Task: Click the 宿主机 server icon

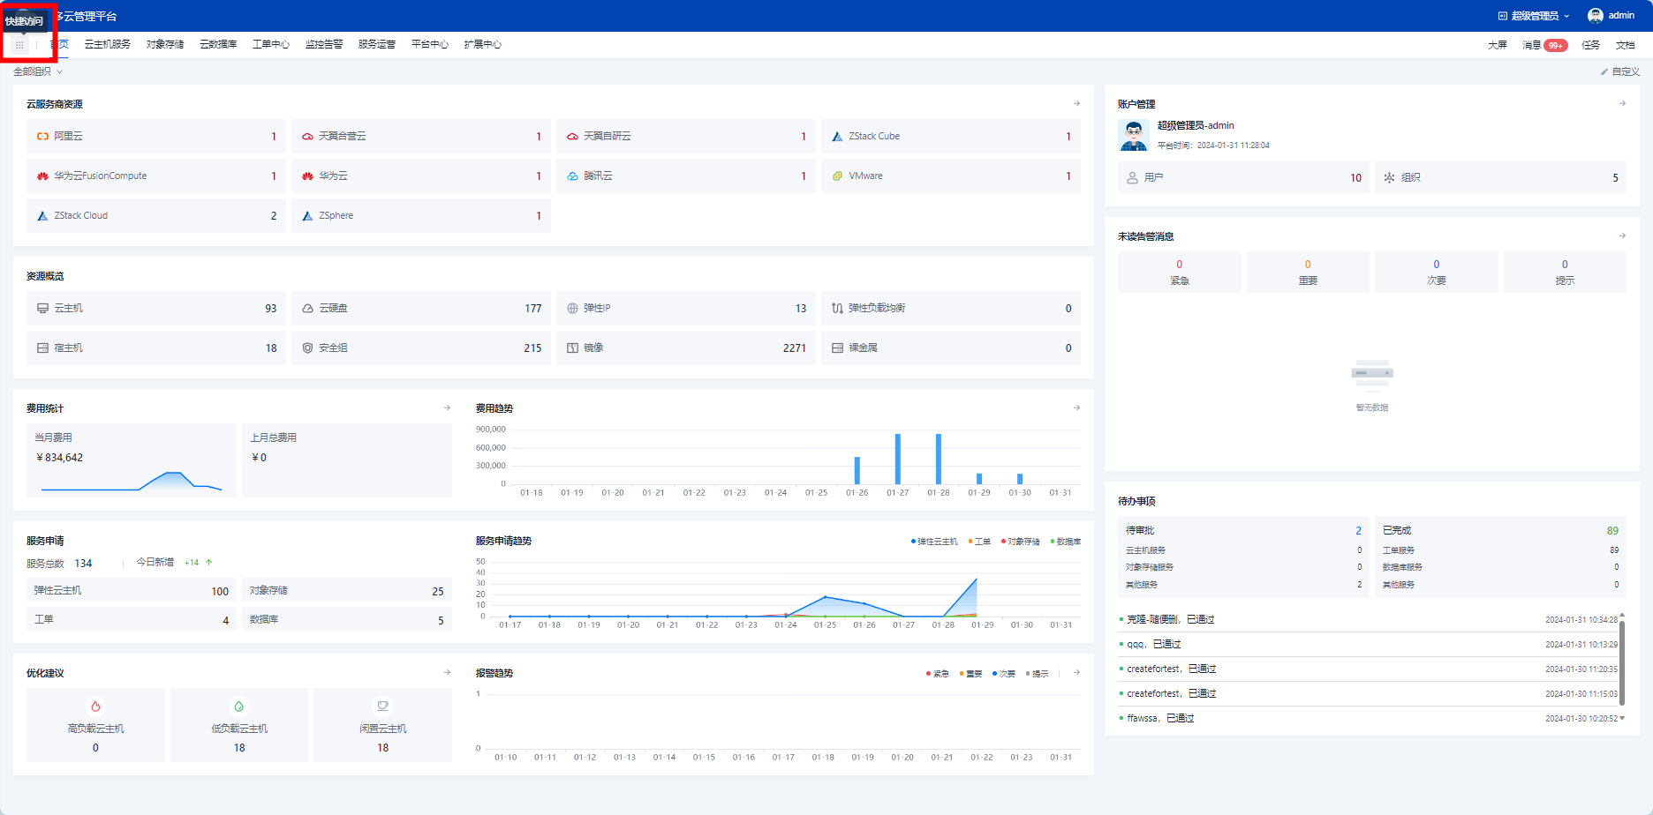Action: tap(42, 348)
